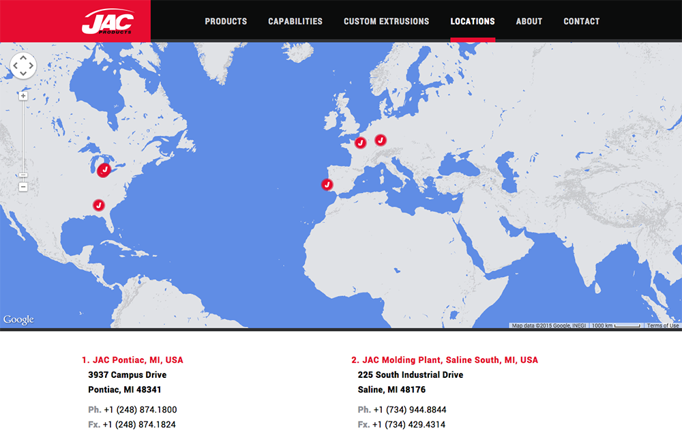Zoom out using the map minus button
This screenshot has width=682, height=442.
(x=23, y=186)
